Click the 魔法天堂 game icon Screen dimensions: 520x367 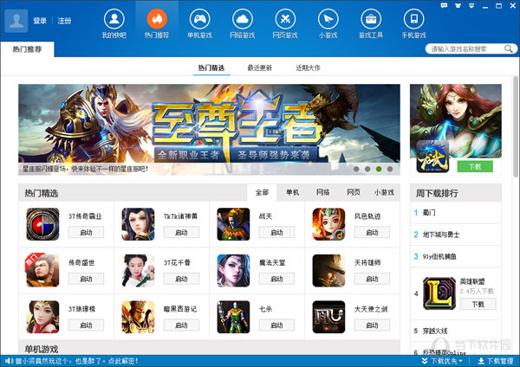233,271
